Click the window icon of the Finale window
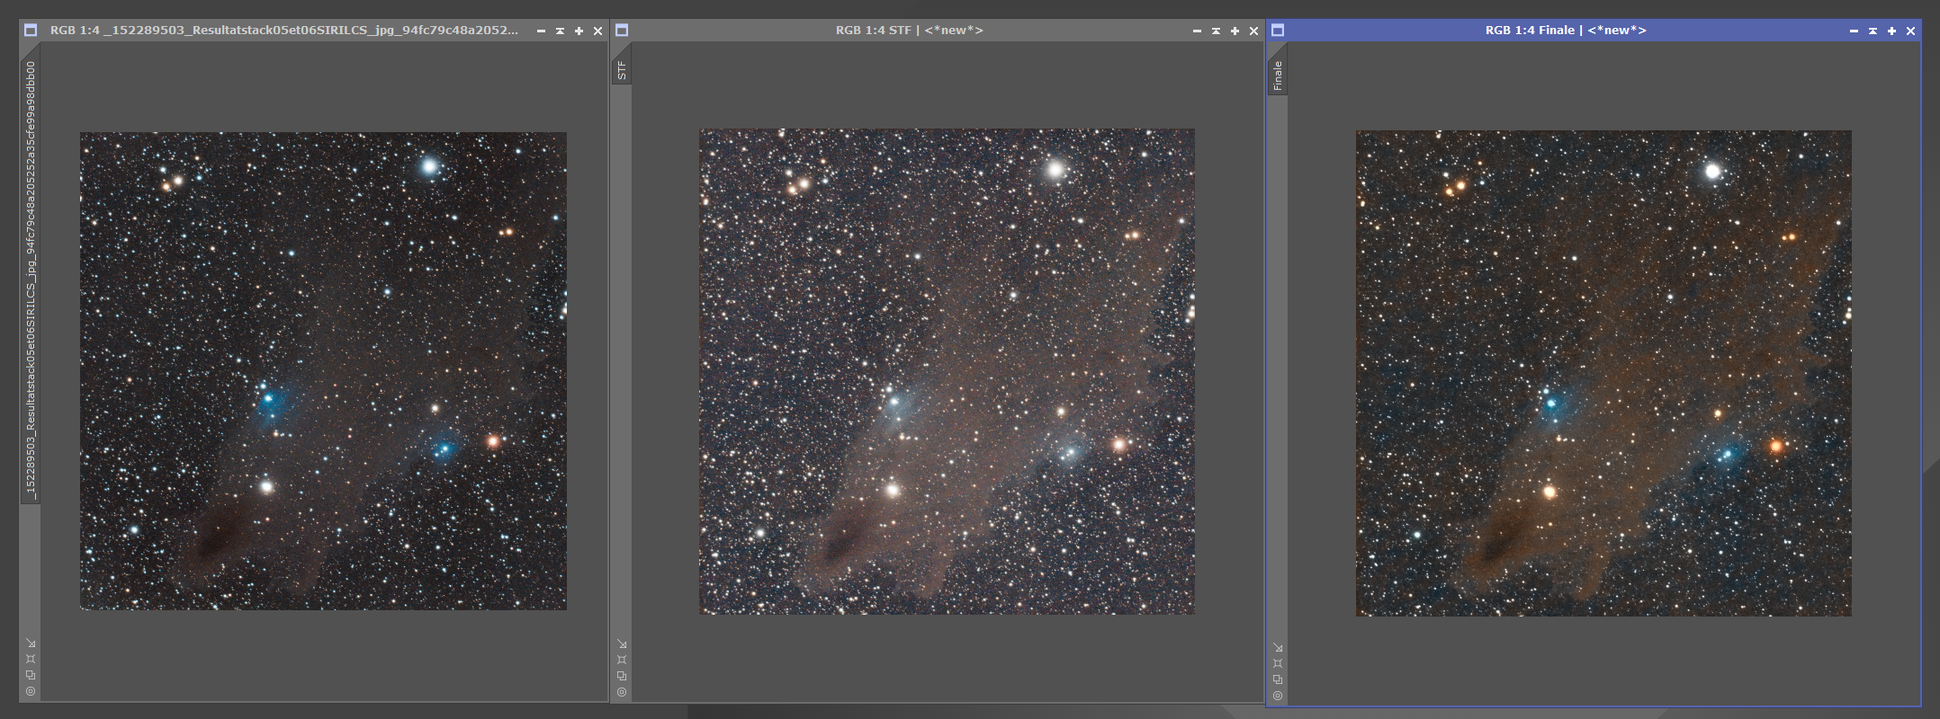The image size is (1940, 719). click(x=1278, y=31)
